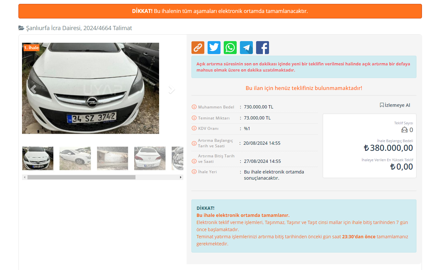The image size is (442, 270).
Task: Open the fourth rear-view car thumbnail
Action: (150, 158)
